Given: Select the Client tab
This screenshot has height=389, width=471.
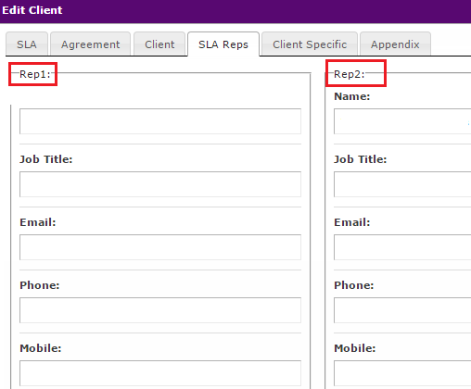Looking at the screenshot, I should [x=159, y=44].
